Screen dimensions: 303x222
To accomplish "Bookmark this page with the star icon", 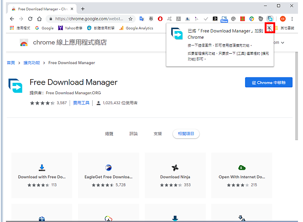I will click(x=131, y=19).
